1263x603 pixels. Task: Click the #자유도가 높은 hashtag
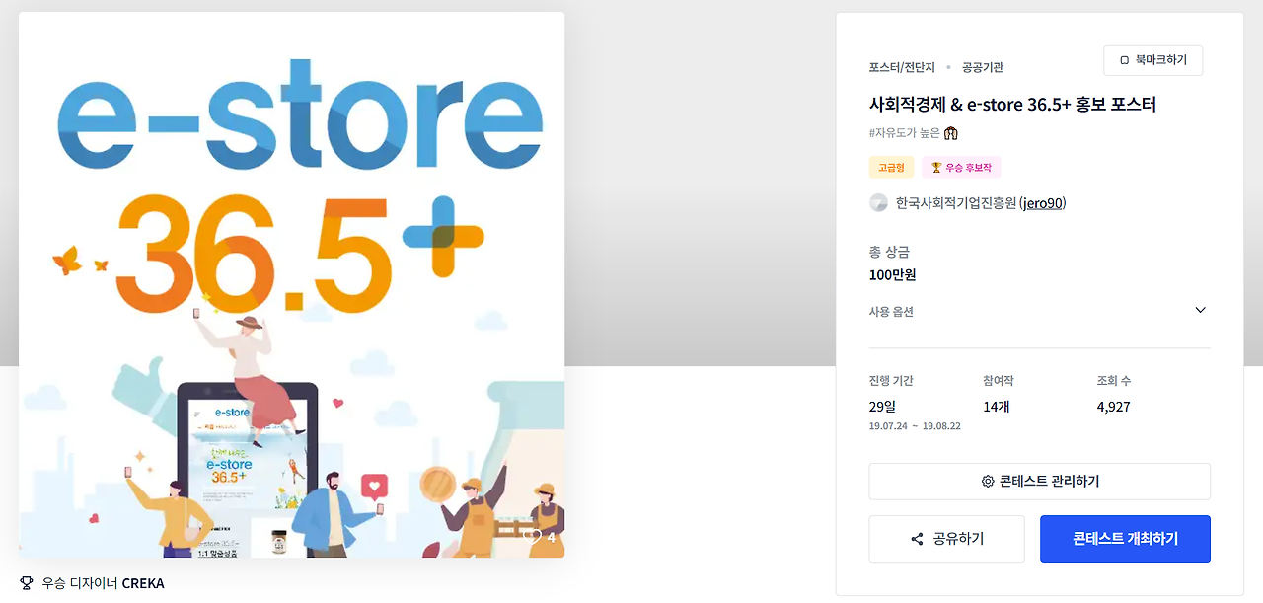pos(905,132)
